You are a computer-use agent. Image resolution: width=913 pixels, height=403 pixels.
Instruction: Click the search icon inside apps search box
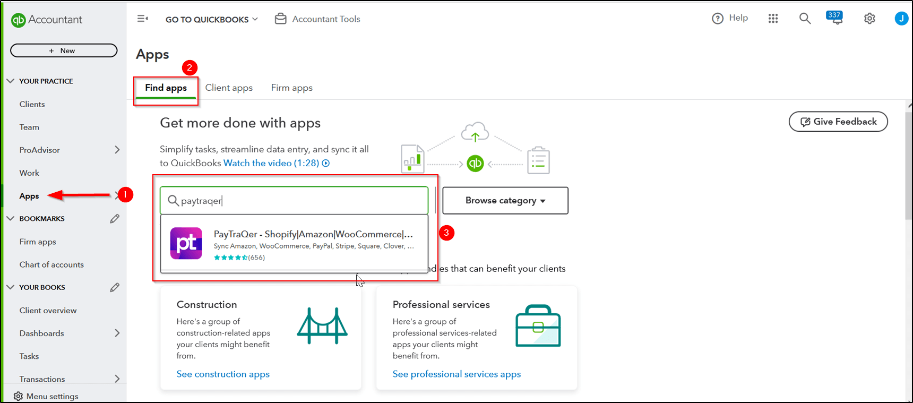(x=173, y=201)
